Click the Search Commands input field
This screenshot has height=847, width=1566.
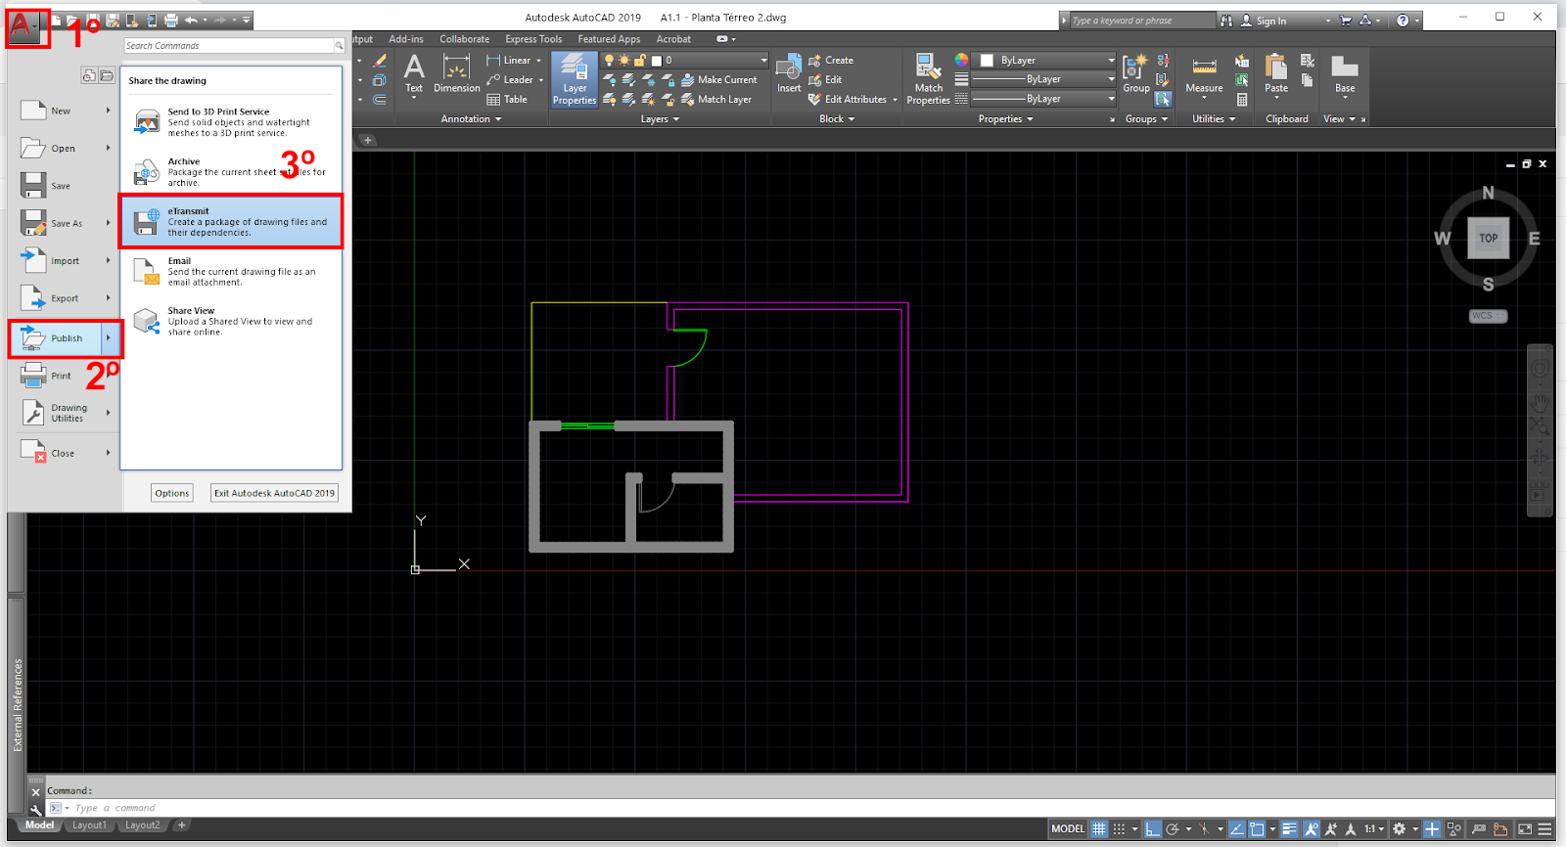pos(229,46)
